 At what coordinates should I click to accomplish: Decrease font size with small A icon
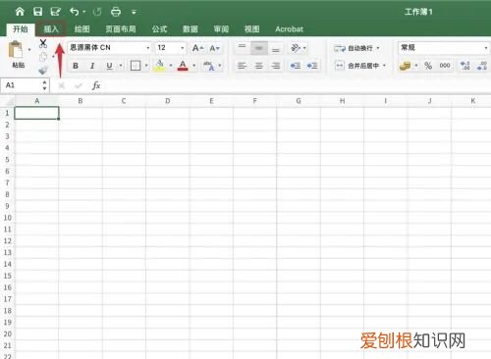[x=214, y=48]
